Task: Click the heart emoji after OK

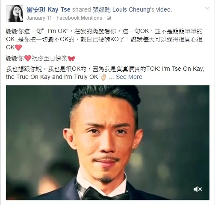Action: tap(18, 48)
